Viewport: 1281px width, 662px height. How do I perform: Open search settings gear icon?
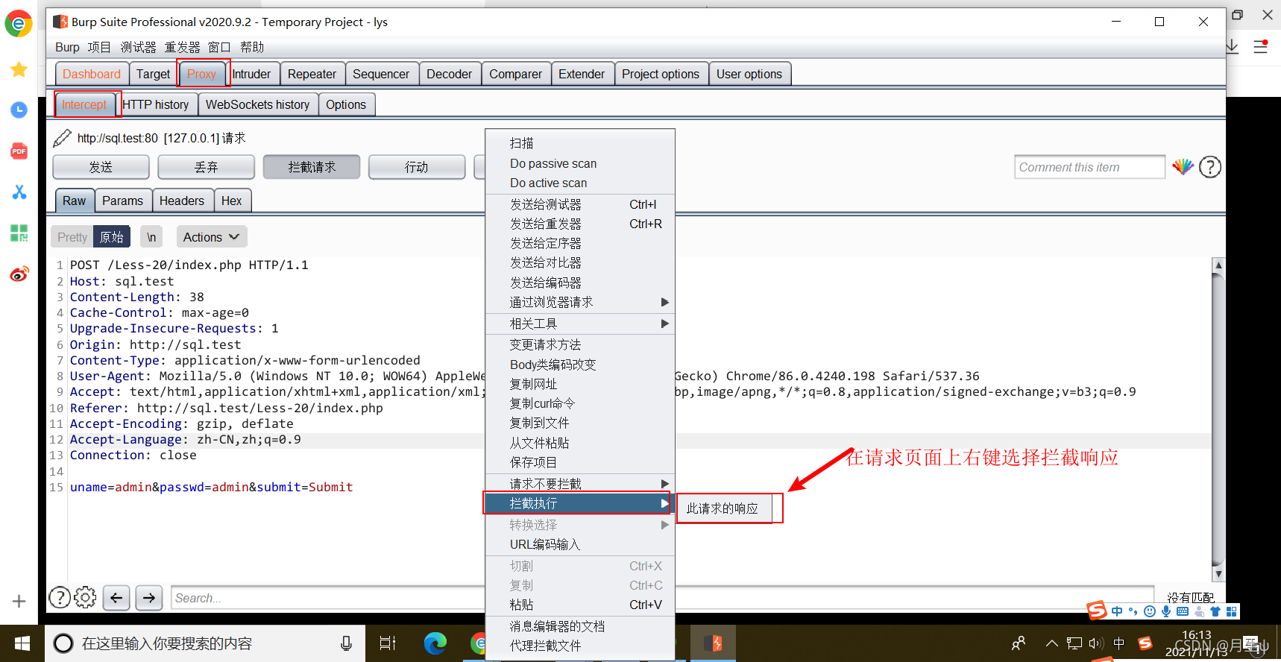click(85, 597)
